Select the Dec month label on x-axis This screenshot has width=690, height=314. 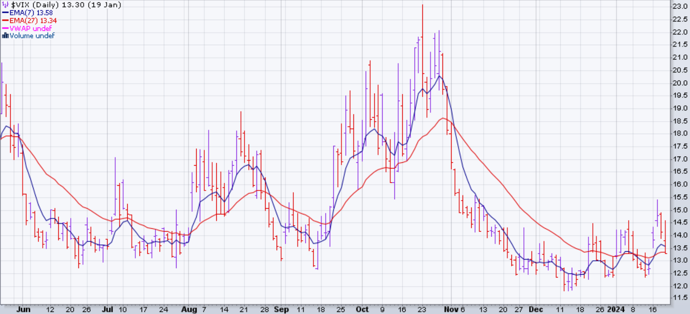click(536, 309)
